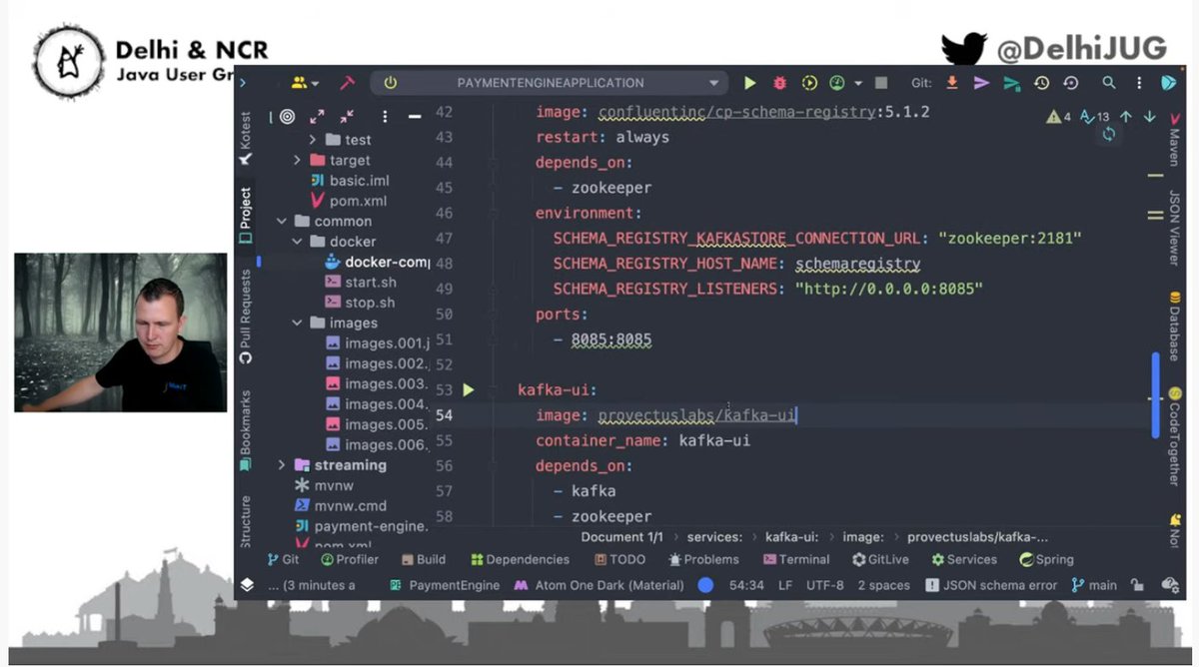This screenshot has height=667, width=1199.
Task: Click the main Git branch widget
Action: point(1094,585)
